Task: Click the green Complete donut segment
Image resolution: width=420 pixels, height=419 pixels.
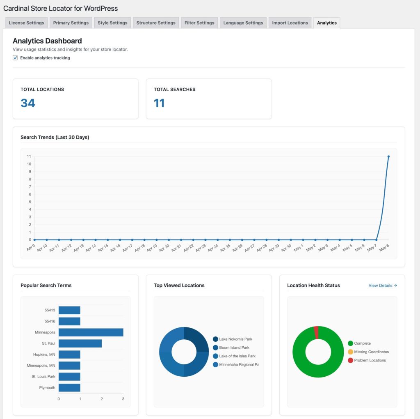Action: pos(318,371)
